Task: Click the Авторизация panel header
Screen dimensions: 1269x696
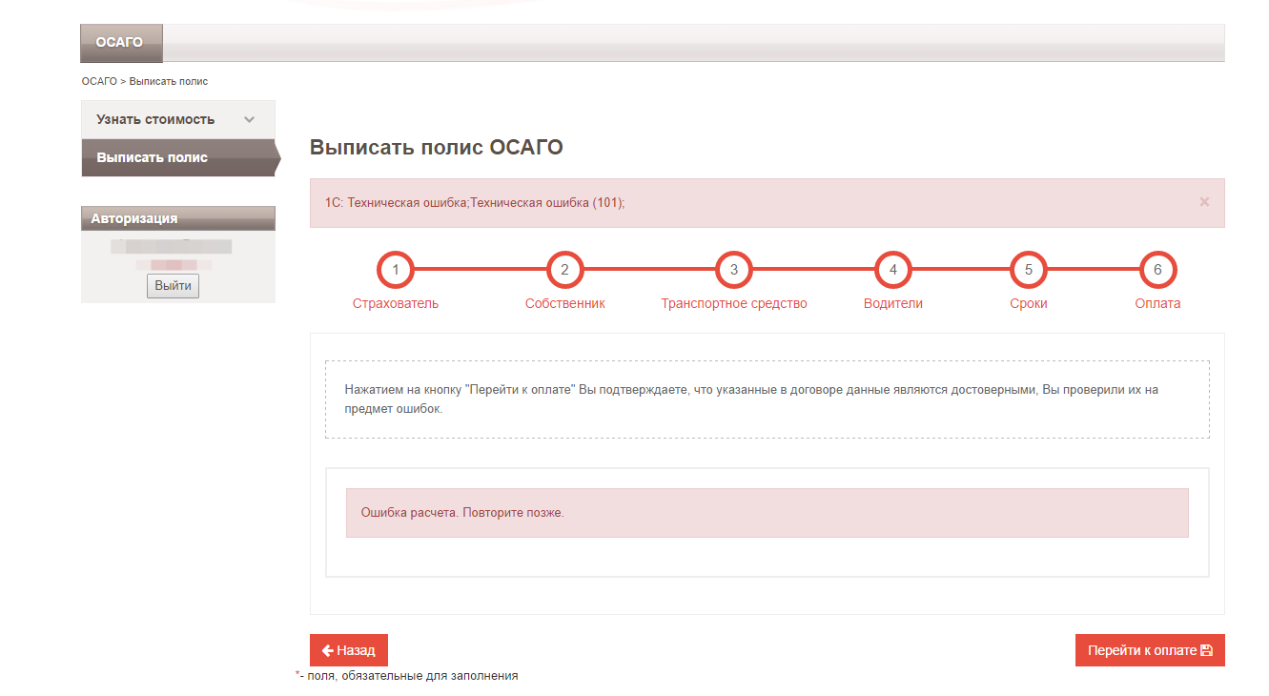Action: pos(177,218)
